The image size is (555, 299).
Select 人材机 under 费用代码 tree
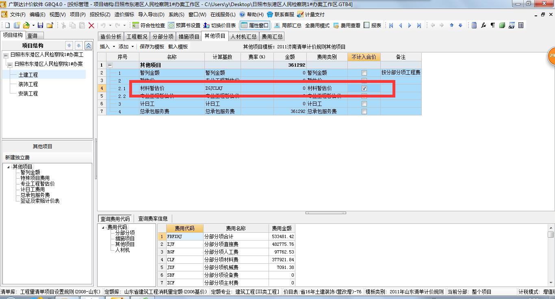pos(122,250)
